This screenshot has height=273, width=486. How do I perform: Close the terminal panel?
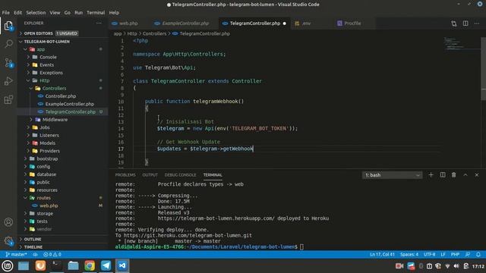tap(477, 175)
